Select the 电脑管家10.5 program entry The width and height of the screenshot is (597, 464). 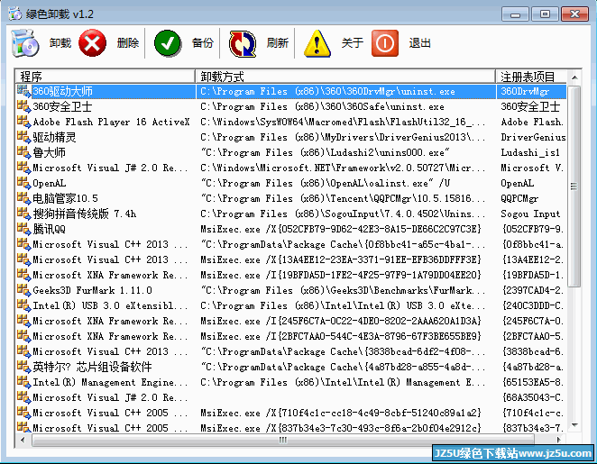click(x=66, y=198)
